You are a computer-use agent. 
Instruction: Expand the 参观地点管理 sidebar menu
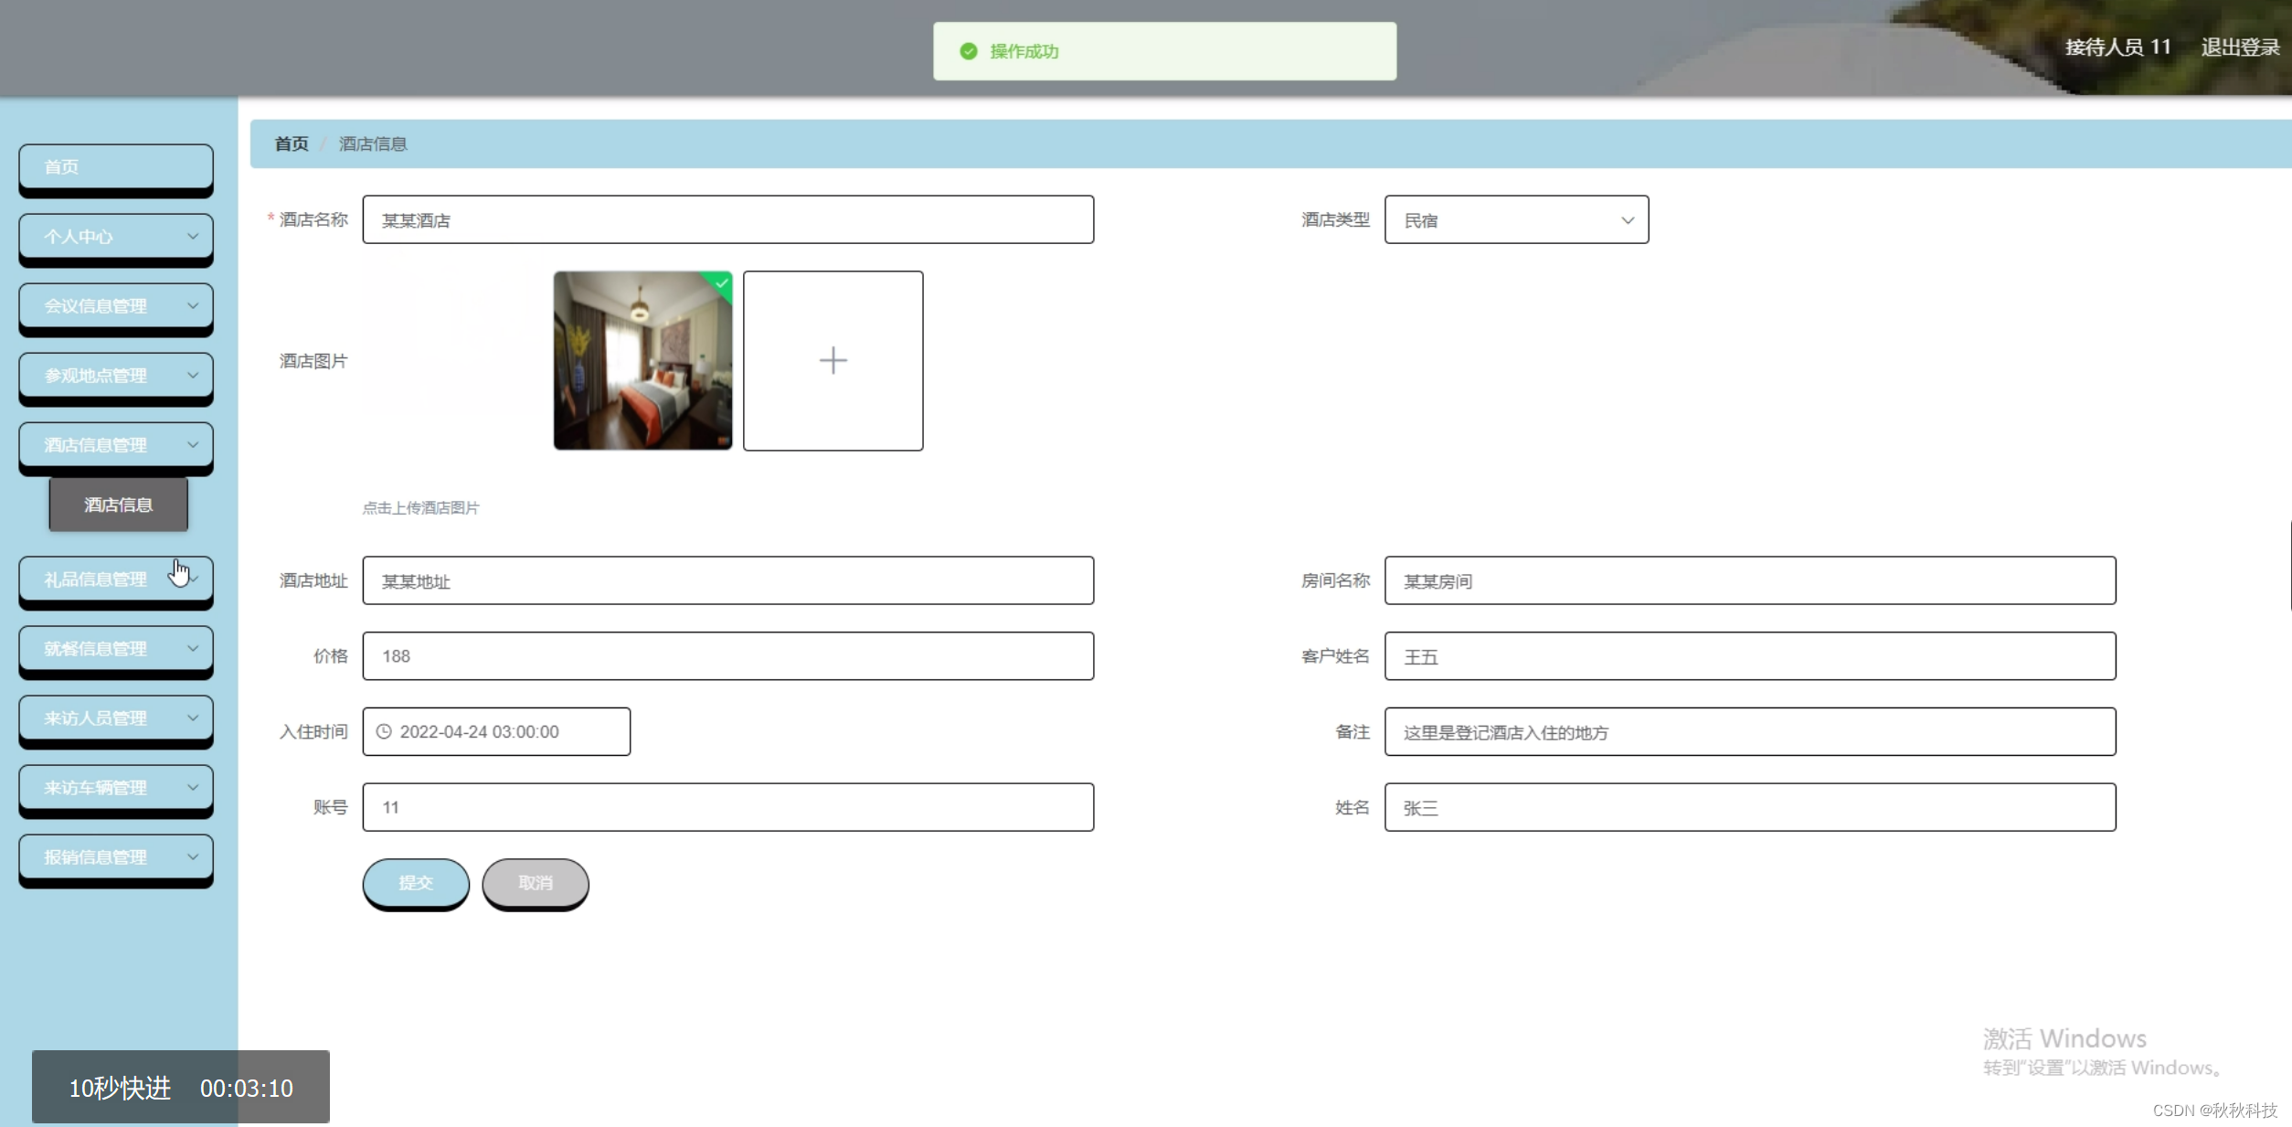(x=116, y=376)
